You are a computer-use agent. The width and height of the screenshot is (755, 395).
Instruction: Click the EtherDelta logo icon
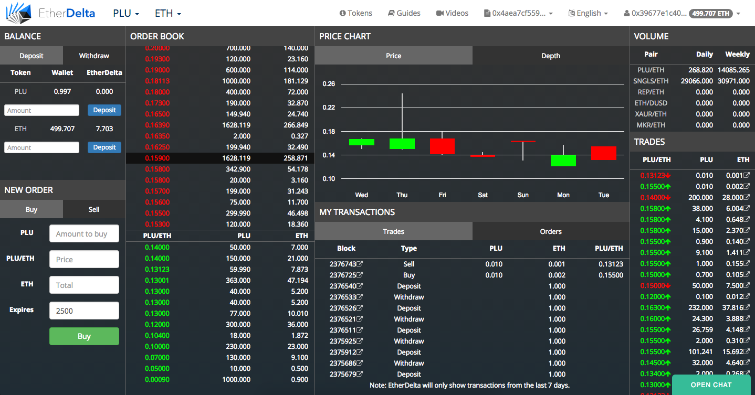point(18,13)
